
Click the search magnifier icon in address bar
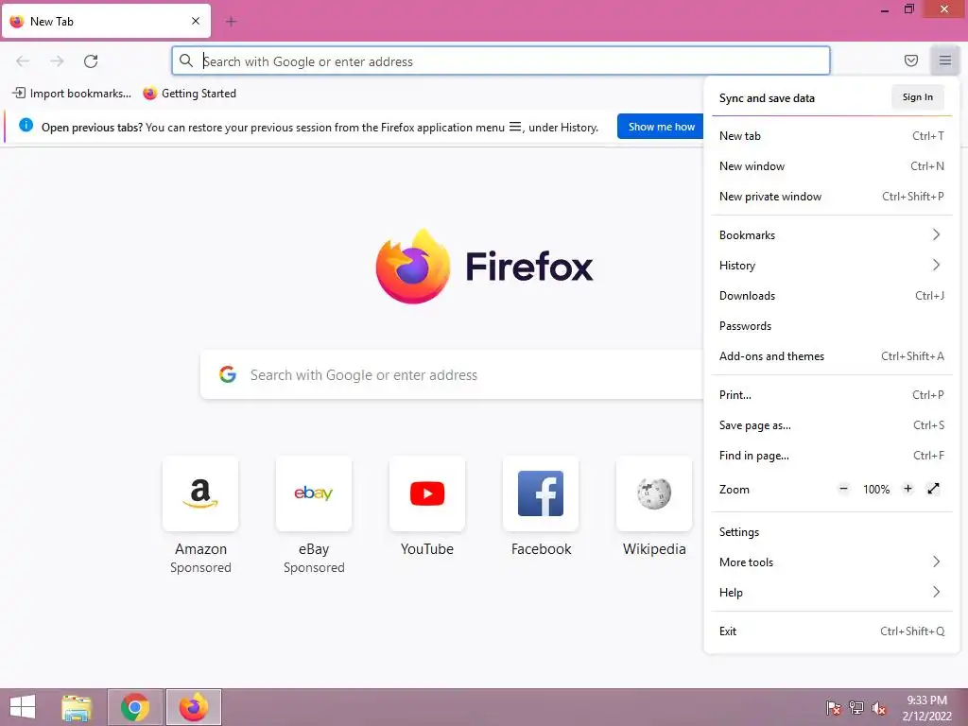[186, 60]
